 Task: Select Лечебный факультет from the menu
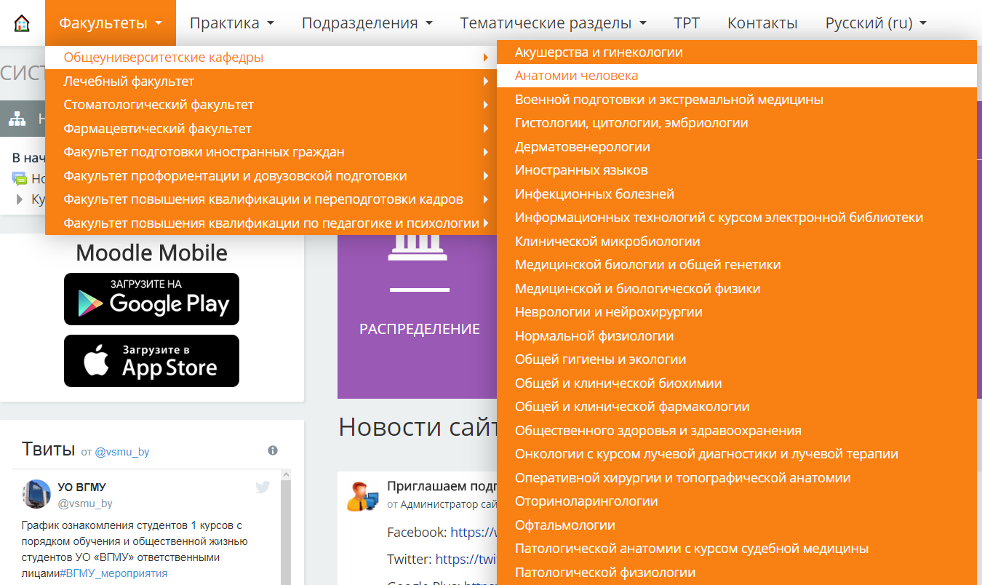(x=129, y=81)
